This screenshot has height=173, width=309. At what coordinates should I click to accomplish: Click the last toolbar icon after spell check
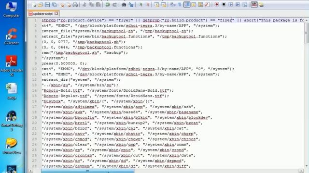261,5
